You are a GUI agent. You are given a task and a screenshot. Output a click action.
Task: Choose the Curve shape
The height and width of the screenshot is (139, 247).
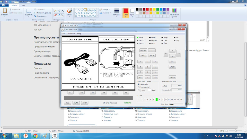(79, 10)
